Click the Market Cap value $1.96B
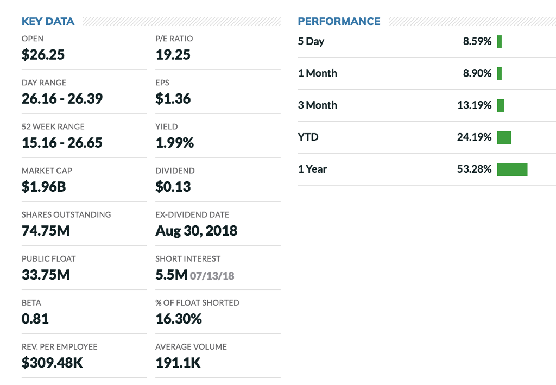 (44, 187)
